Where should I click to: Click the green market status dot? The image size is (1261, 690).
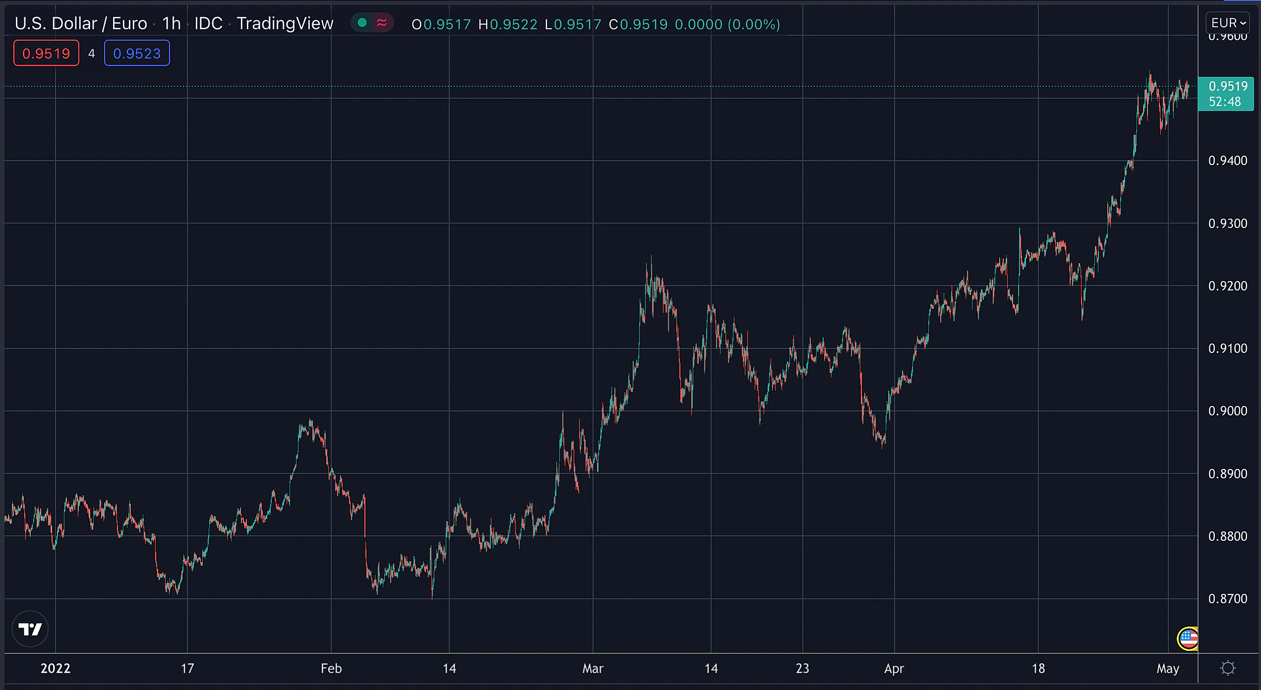coord(362,23)
